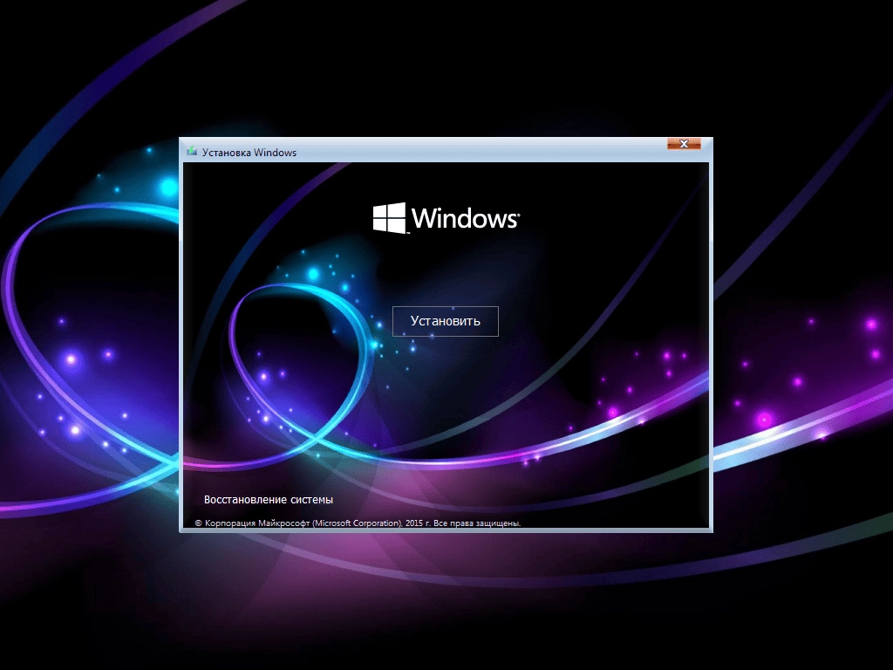Open Восстановление системы recovery link
The image size is (893, 670).
[269, 500]
